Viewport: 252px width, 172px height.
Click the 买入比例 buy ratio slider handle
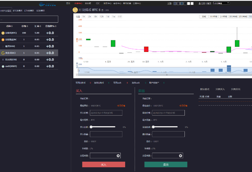91,127
